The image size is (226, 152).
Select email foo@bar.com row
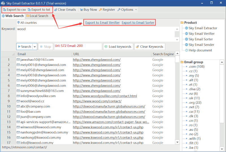pos(31,112)
